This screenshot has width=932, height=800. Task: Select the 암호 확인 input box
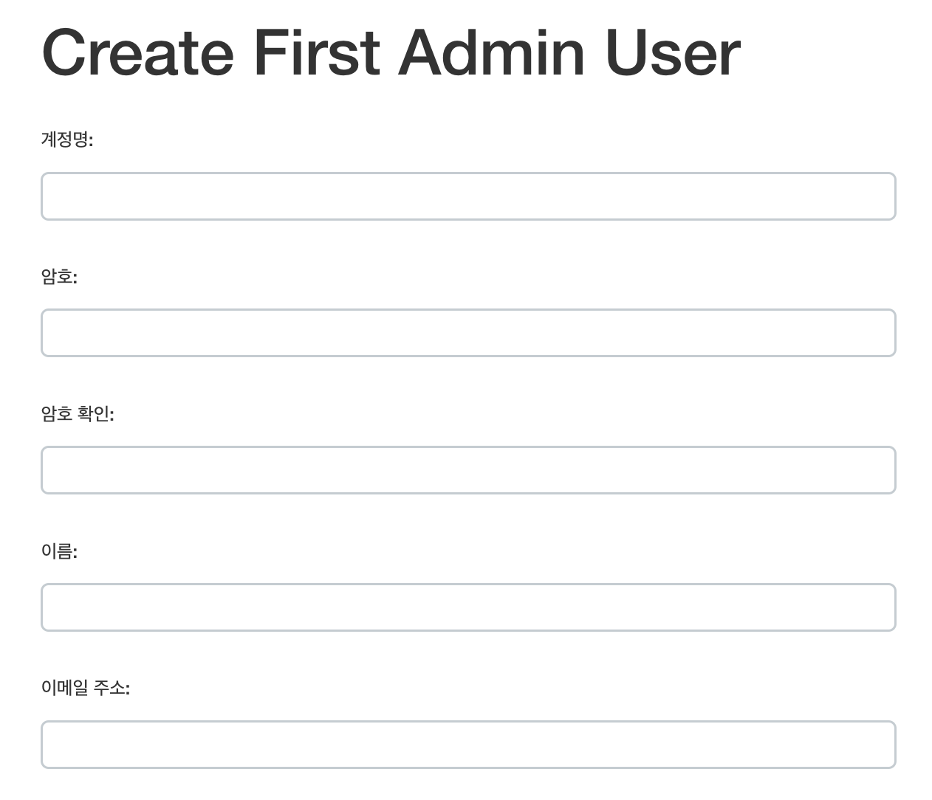click(468, 470)
